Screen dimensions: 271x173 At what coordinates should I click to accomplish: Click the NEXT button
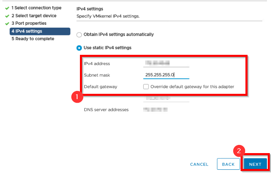(x=255, y=164)
